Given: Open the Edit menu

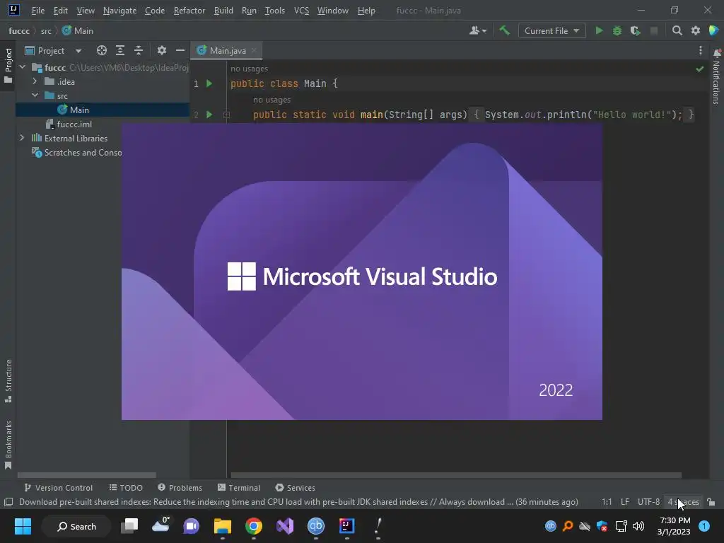Looking at the screenshot, I should 61,10.
